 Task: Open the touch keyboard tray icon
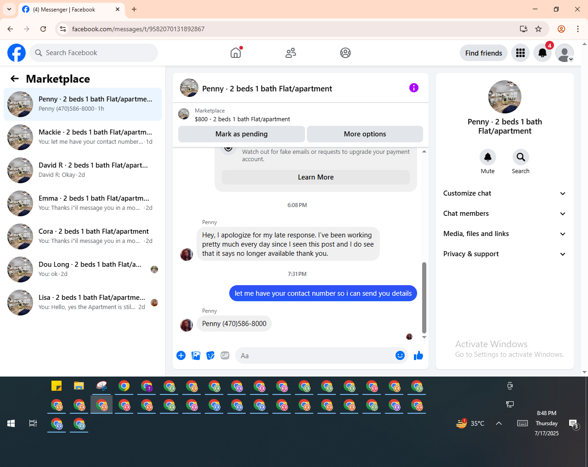(x=523, y=423)
